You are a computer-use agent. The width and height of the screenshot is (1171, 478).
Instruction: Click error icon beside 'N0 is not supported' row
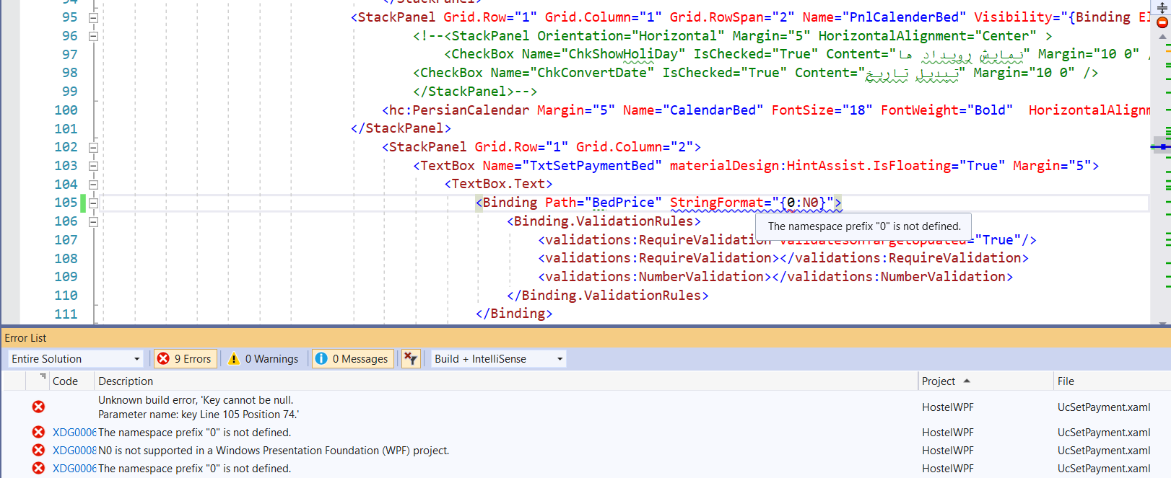(39, 450)
